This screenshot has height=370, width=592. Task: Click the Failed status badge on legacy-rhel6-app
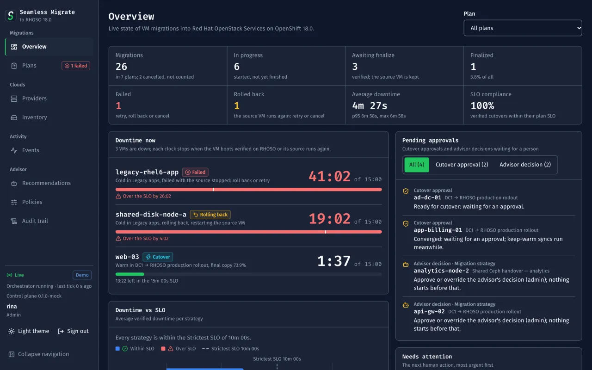click(195, 172)
